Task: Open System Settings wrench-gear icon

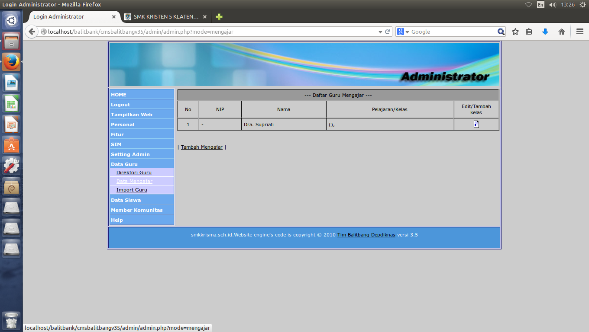Action: (x=11, y=166)
